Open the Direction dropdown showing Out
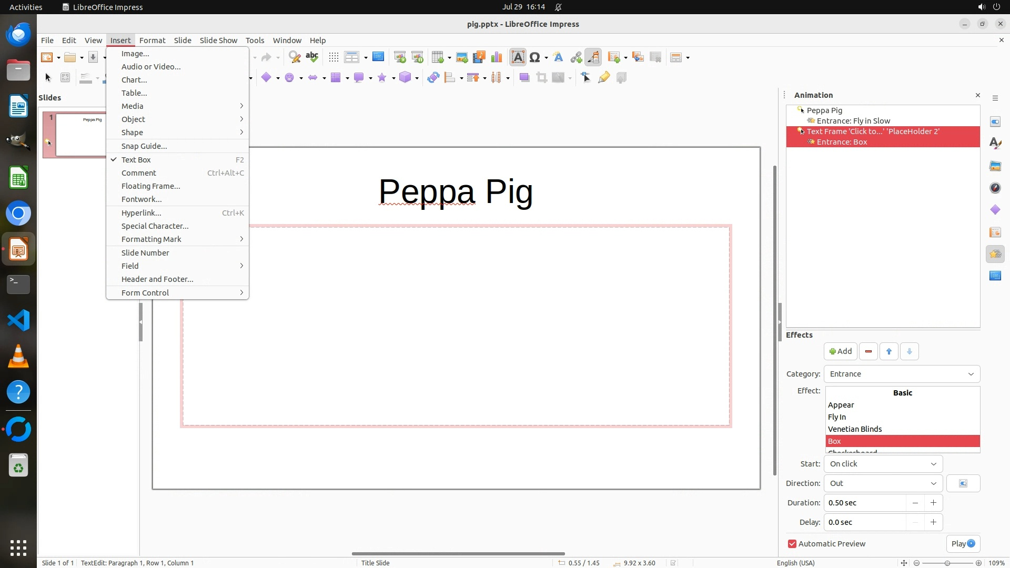 click(x=883, y=483)
